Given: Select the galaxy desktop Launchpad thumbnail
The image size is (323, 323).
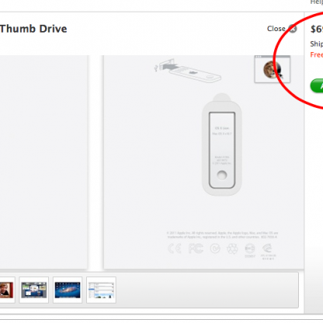Looking at the screenshot, I should tap(68, 290).
